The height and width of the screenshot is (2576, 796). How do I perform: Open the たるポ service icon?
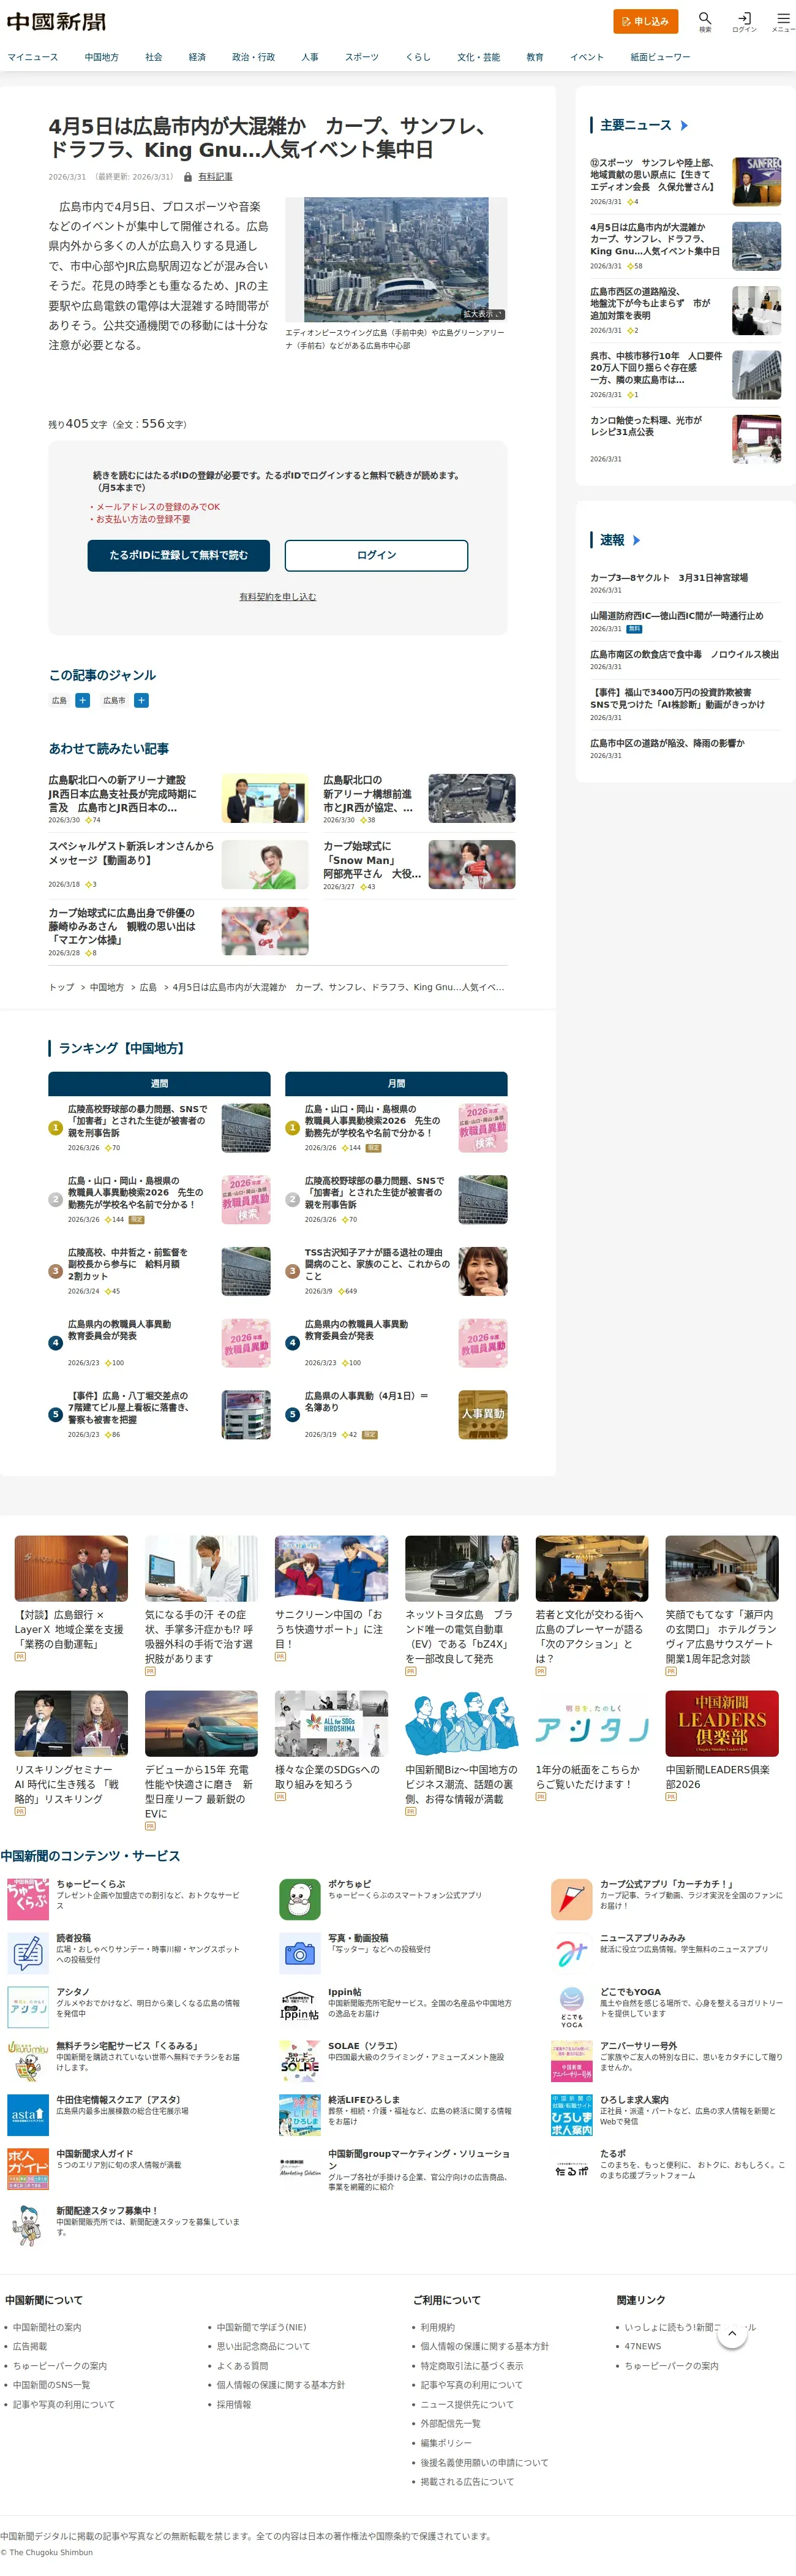coord(571,2169)
